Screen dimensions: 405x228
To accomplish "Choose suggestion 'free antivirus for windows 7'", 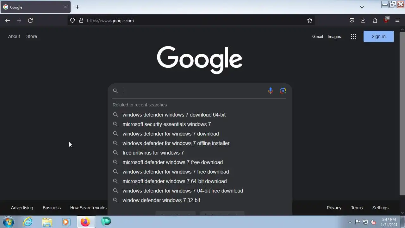I will 200,153.
